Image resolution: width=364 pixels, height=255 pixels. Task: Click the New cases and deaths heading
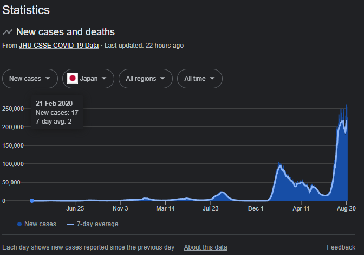66,32
